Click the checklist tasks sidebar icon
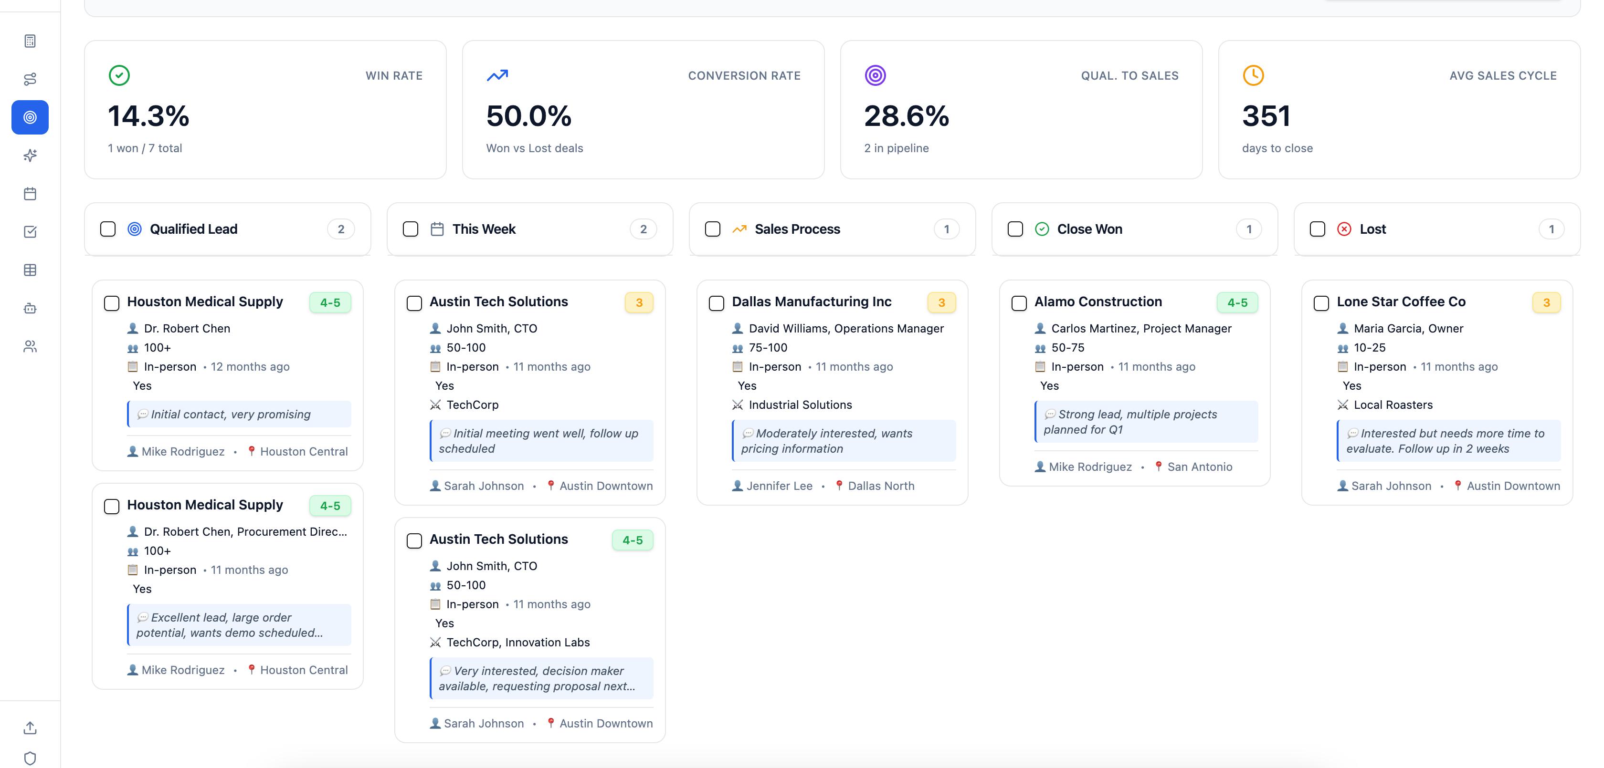Screen dimensions: 1604x768 click(x=30, y=231)
